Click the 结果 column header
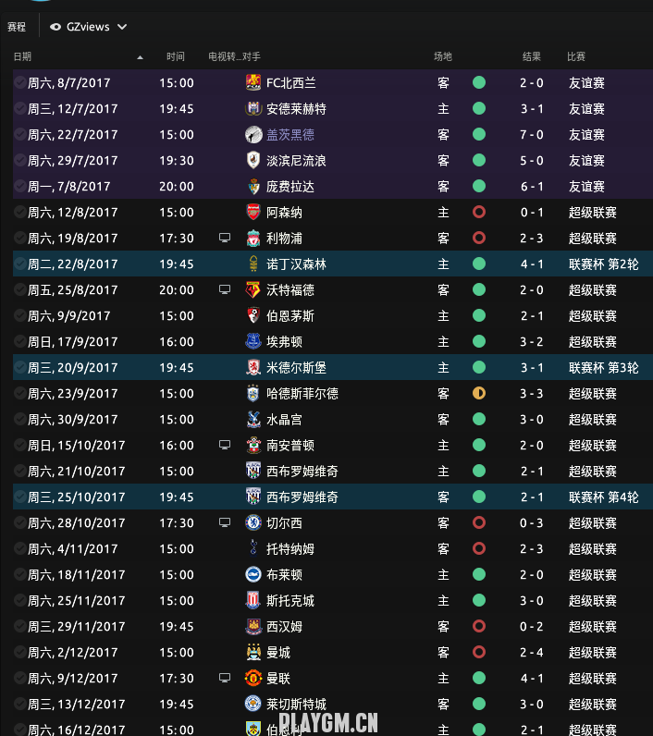 [532, 56]
